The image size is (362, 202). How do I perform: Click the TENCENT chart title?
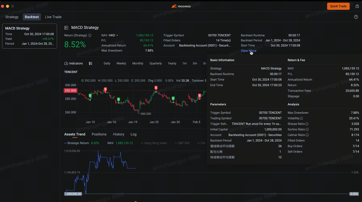coord(71,72)
